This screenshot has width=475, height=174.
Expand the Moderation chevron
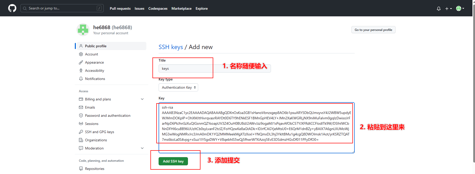point(142,148)
